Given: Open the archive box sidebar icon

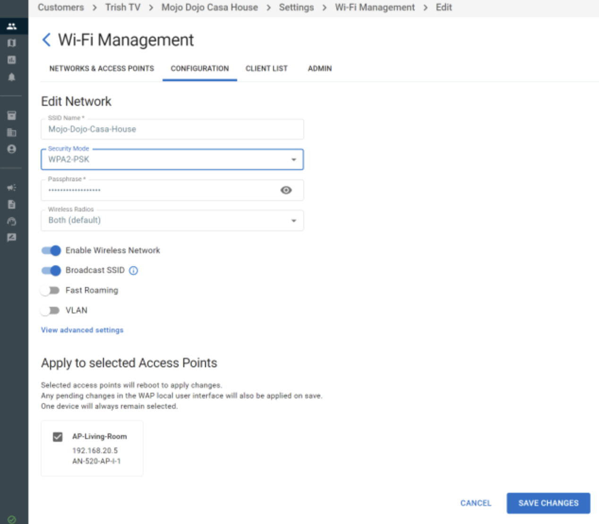Looking at the screenshot, I should tap(12, 116).
